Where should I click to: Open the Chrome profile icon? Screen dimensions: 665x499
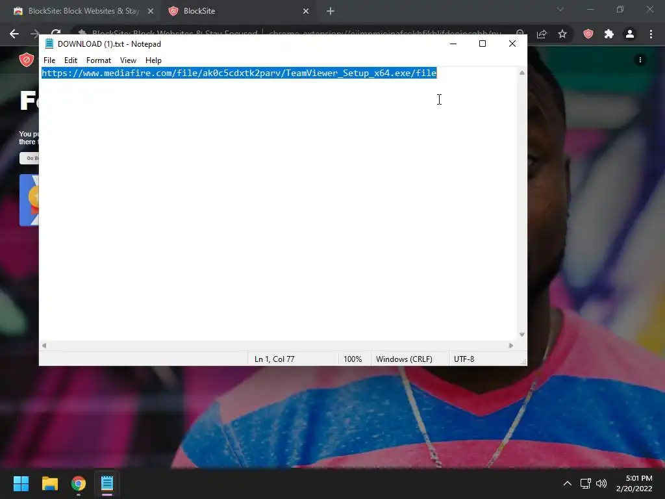coord(630,34)
